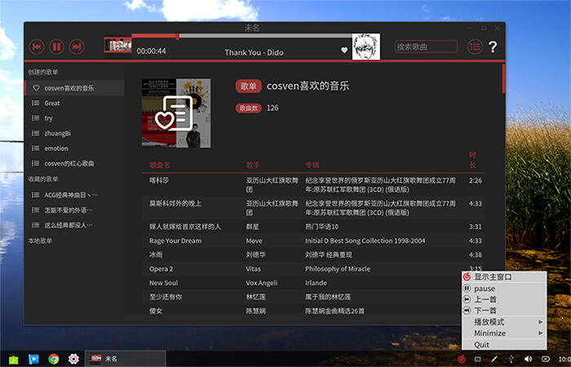The height and width of the screenshot is (367, 571).
Task: Click the 歌曲数 red badge
Action: click(x=248, y=108)
